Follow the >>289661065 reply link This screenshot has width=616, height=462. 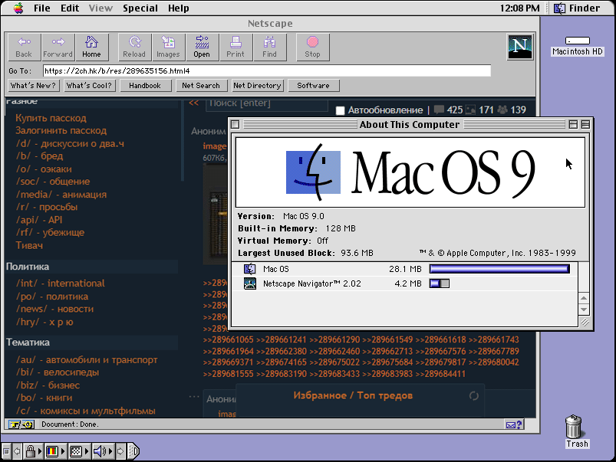pos(229,340)
